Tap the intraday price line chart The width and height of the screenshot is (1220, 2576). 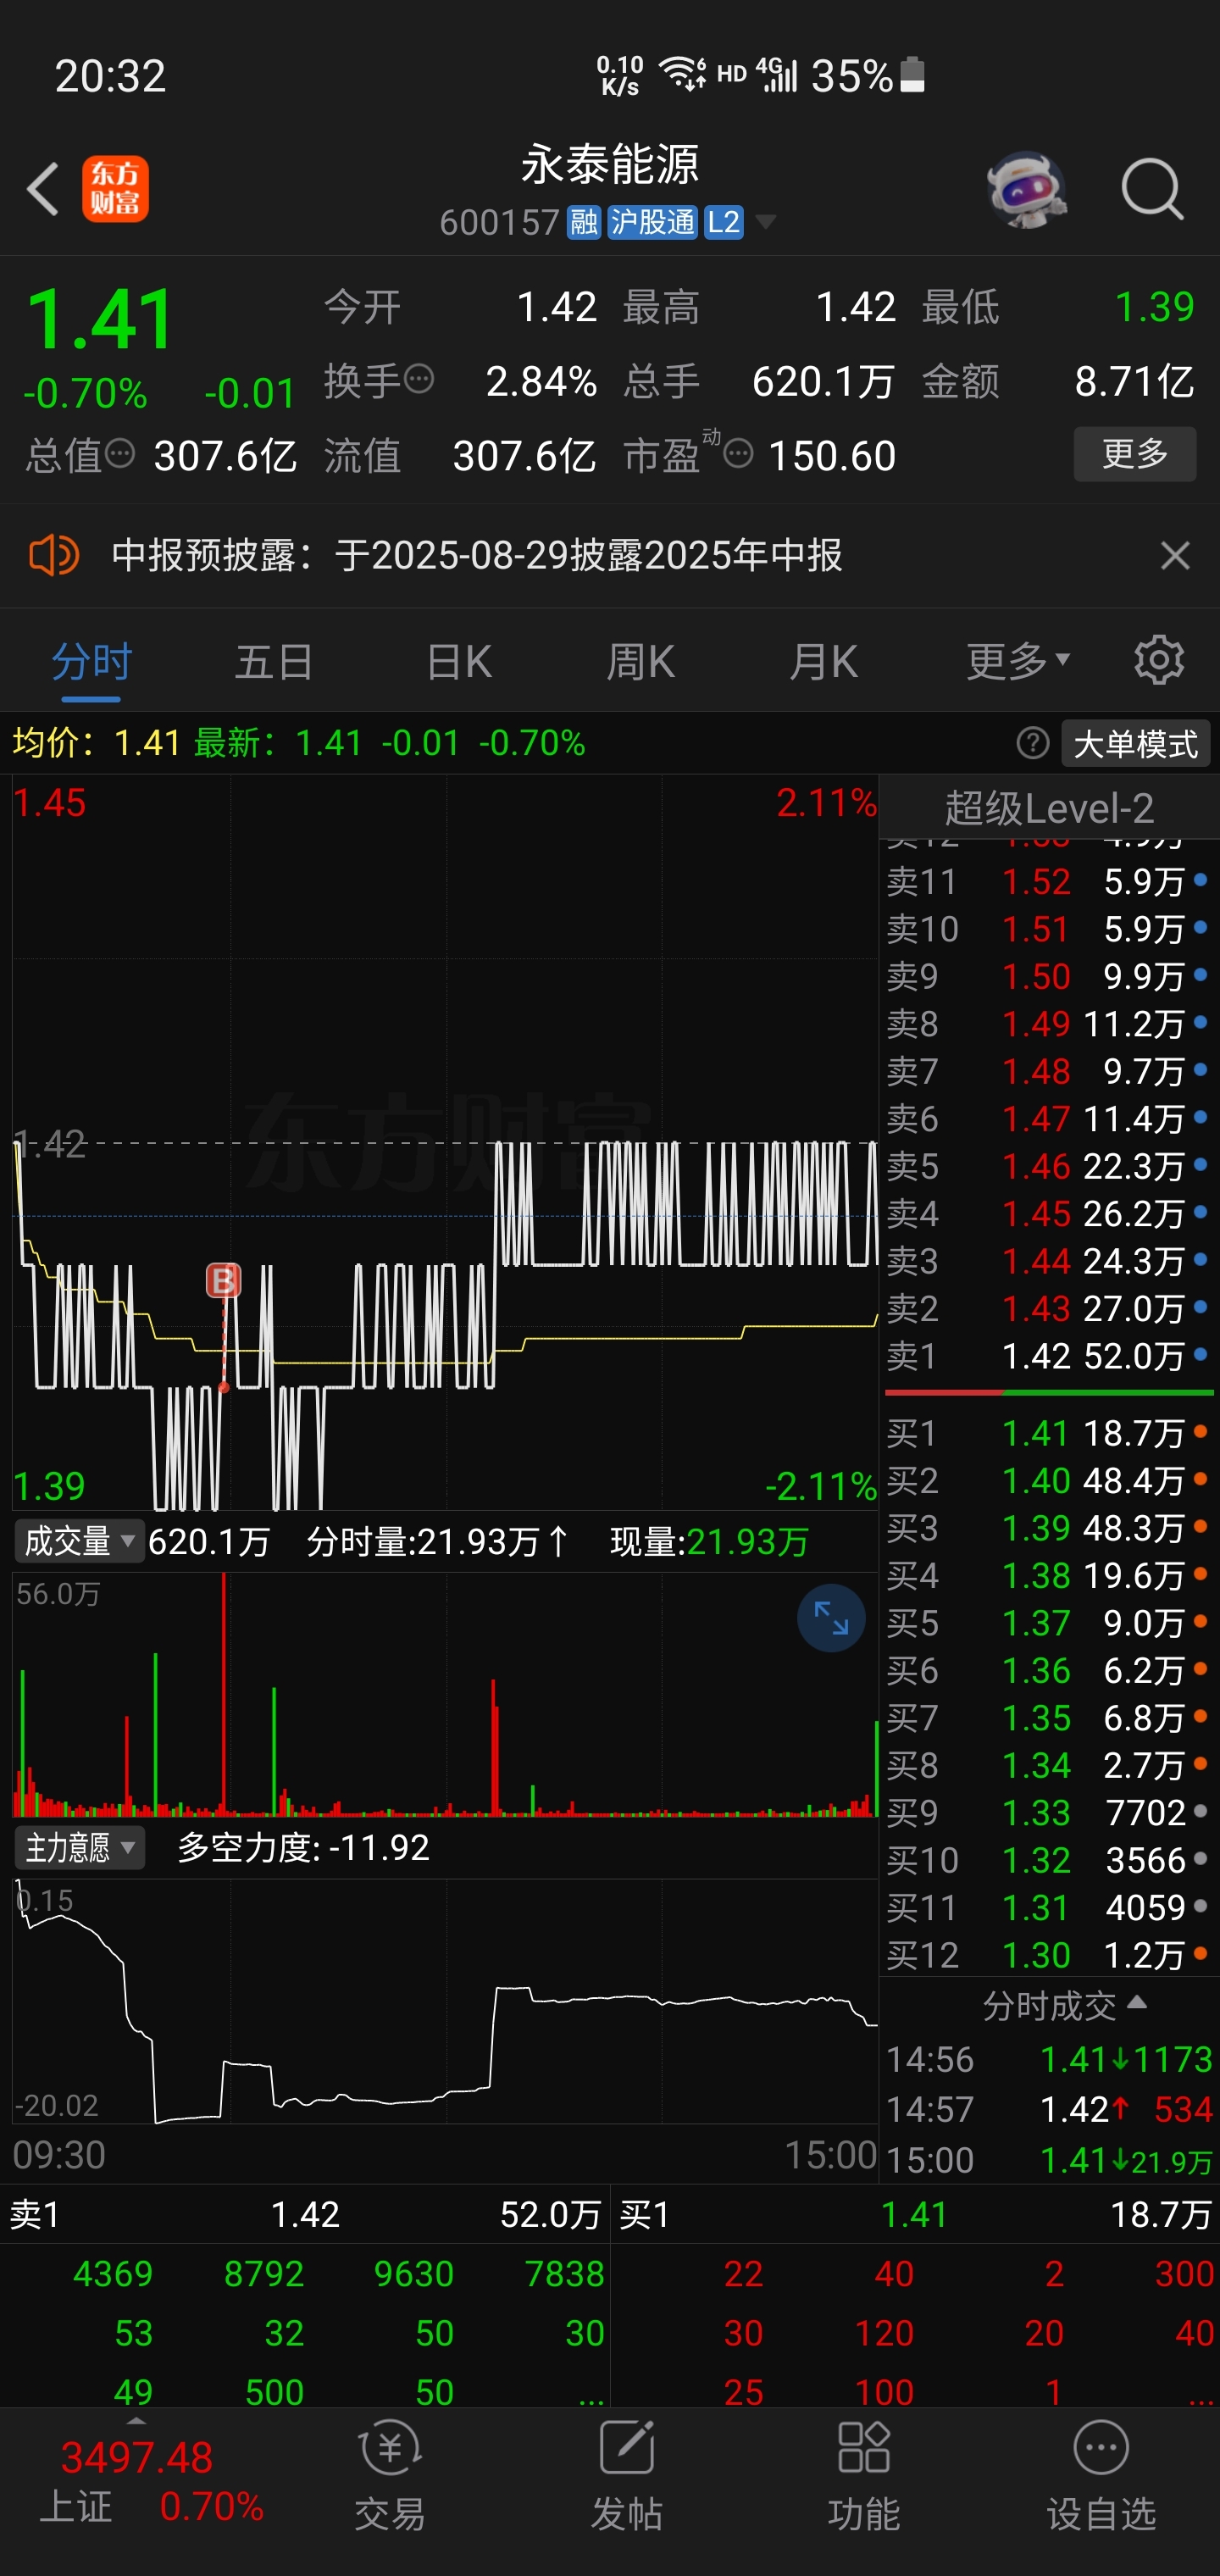coord(445,1142)
